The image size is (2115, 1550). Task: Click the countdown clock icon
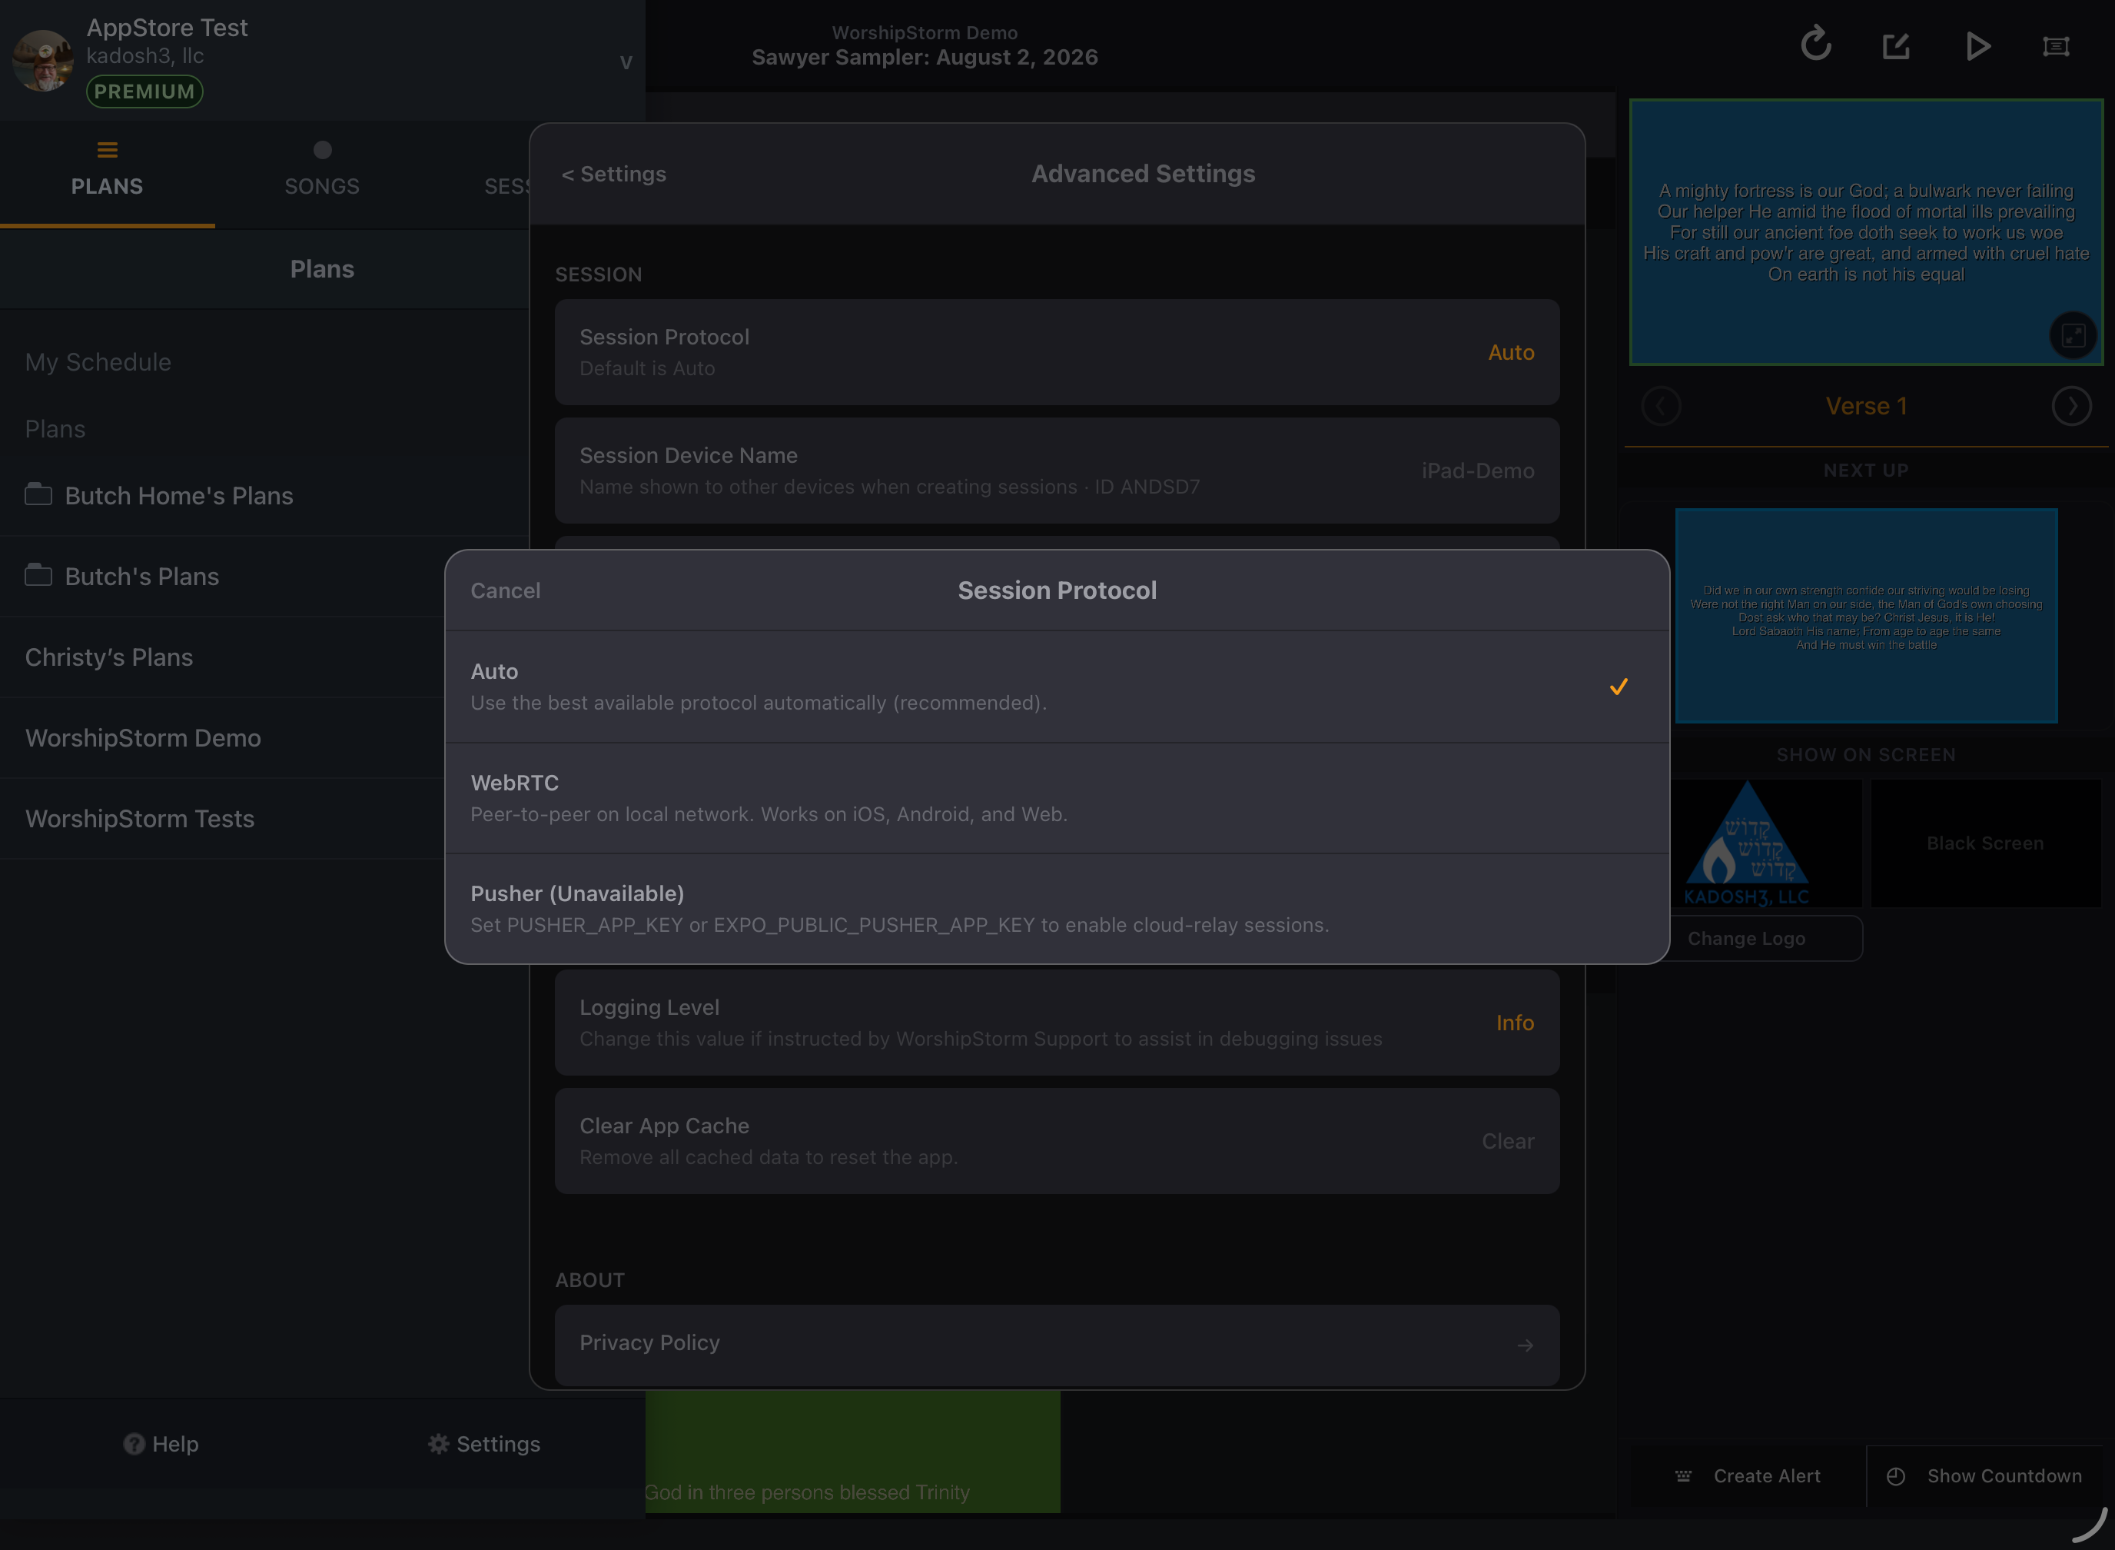pyautogui.click(x=1895, y=1476)
